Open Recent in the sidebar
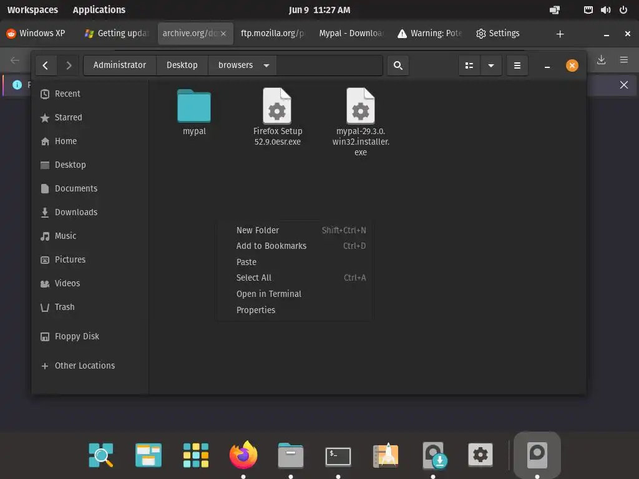This screenshot has height=479, width=639. click(x=90, y=94)
